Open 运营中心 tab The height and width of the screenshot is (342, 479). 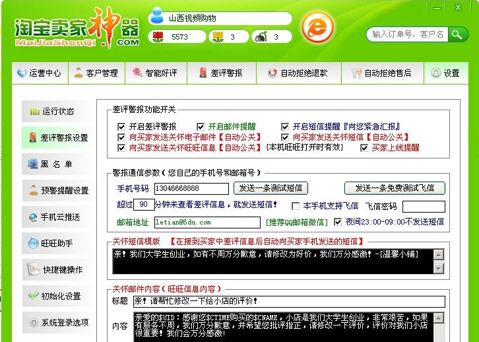click(40, 73)
